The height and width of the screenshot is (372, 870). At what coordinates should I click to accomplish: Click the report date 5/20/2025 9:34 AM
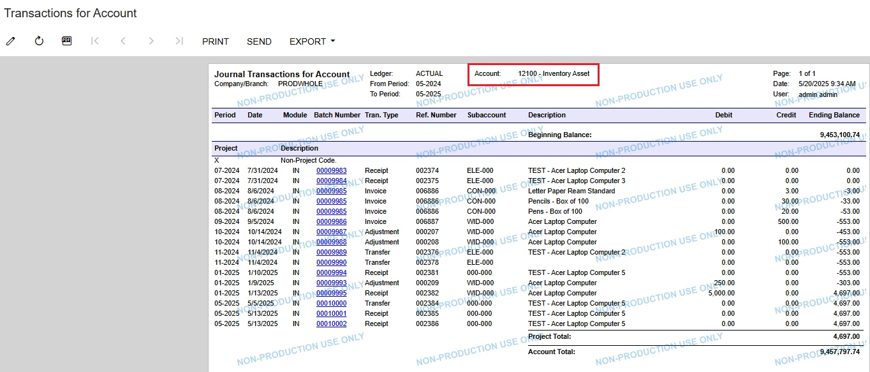coord(827,84)
